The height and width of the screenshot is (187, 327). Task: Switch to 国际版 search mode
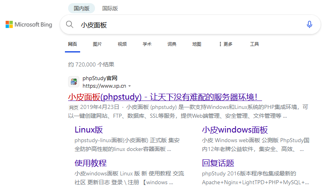coord(110,8)
